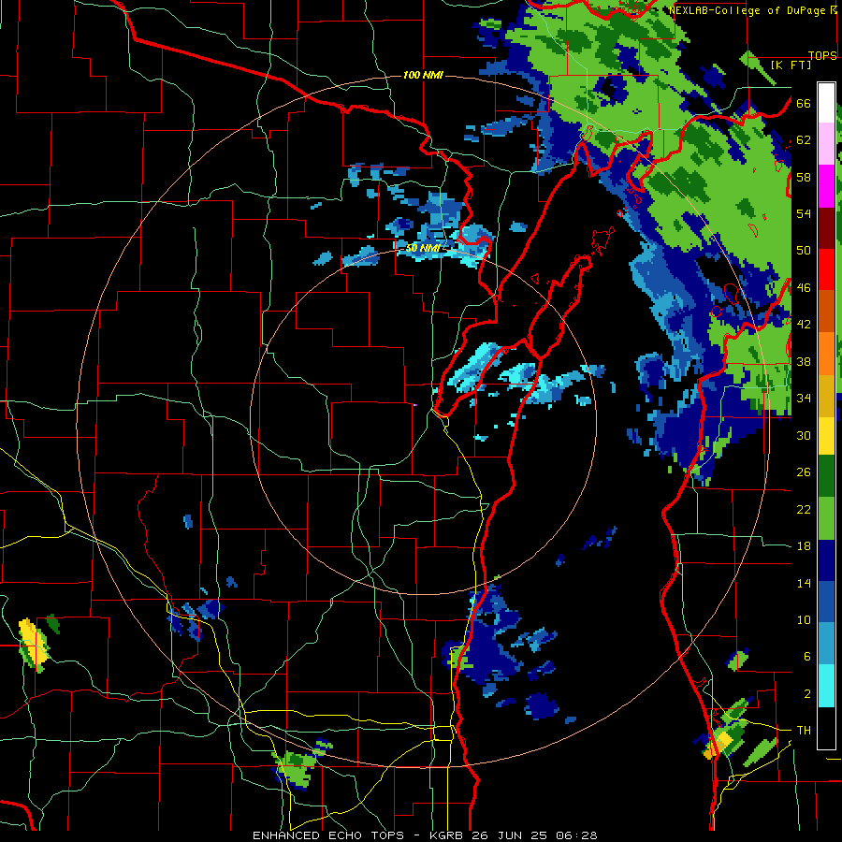Click legend value 18

[x=804, y=546]
